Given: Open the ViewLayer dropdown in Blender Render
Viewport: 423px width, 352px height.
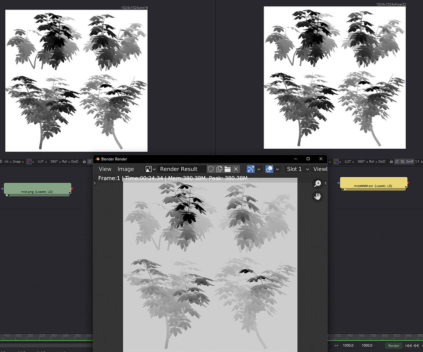Looking at the screenshot, I should pos(319,169).
